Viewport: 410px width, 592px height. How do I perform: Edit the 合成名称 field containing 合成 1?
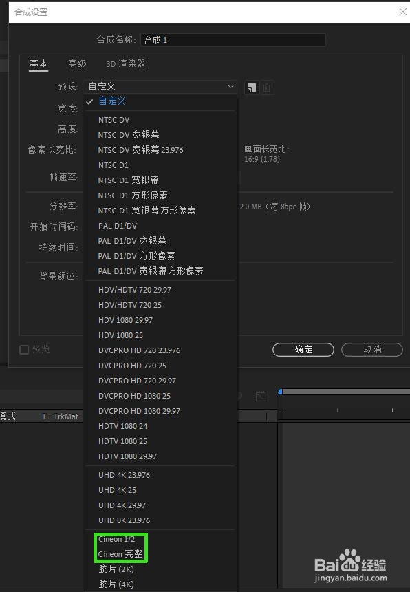[233, 40]
